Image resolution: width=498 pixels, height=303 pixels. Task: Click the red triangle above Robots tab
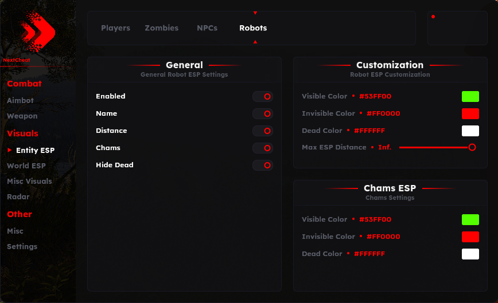click(255, 13)
